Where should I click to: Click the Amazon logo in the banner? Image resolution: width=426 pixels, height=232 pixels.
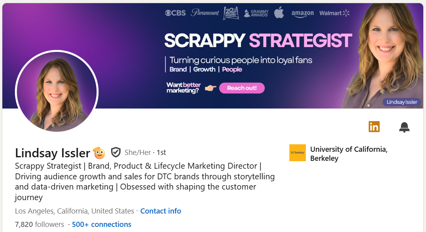coord(303,13)
